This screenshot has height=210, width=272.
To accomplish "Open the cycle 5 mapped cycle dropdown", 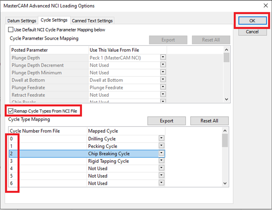I will pyautogui.click(x=161, y=175).
